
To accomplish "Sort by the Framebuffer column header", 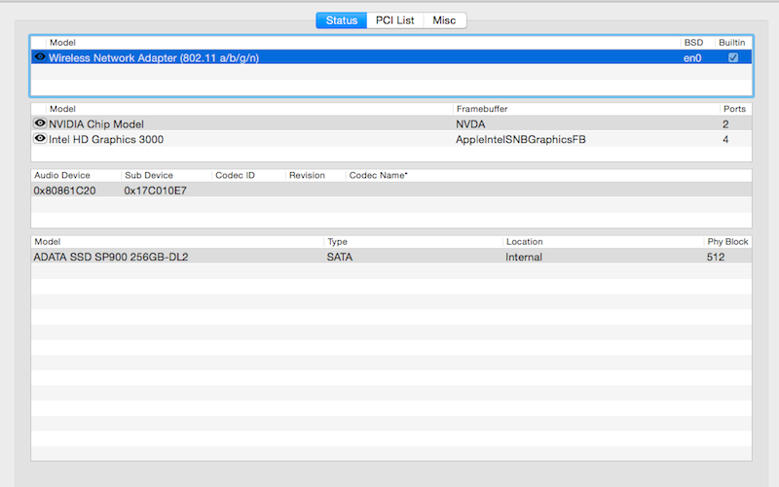I will [482, 109].
